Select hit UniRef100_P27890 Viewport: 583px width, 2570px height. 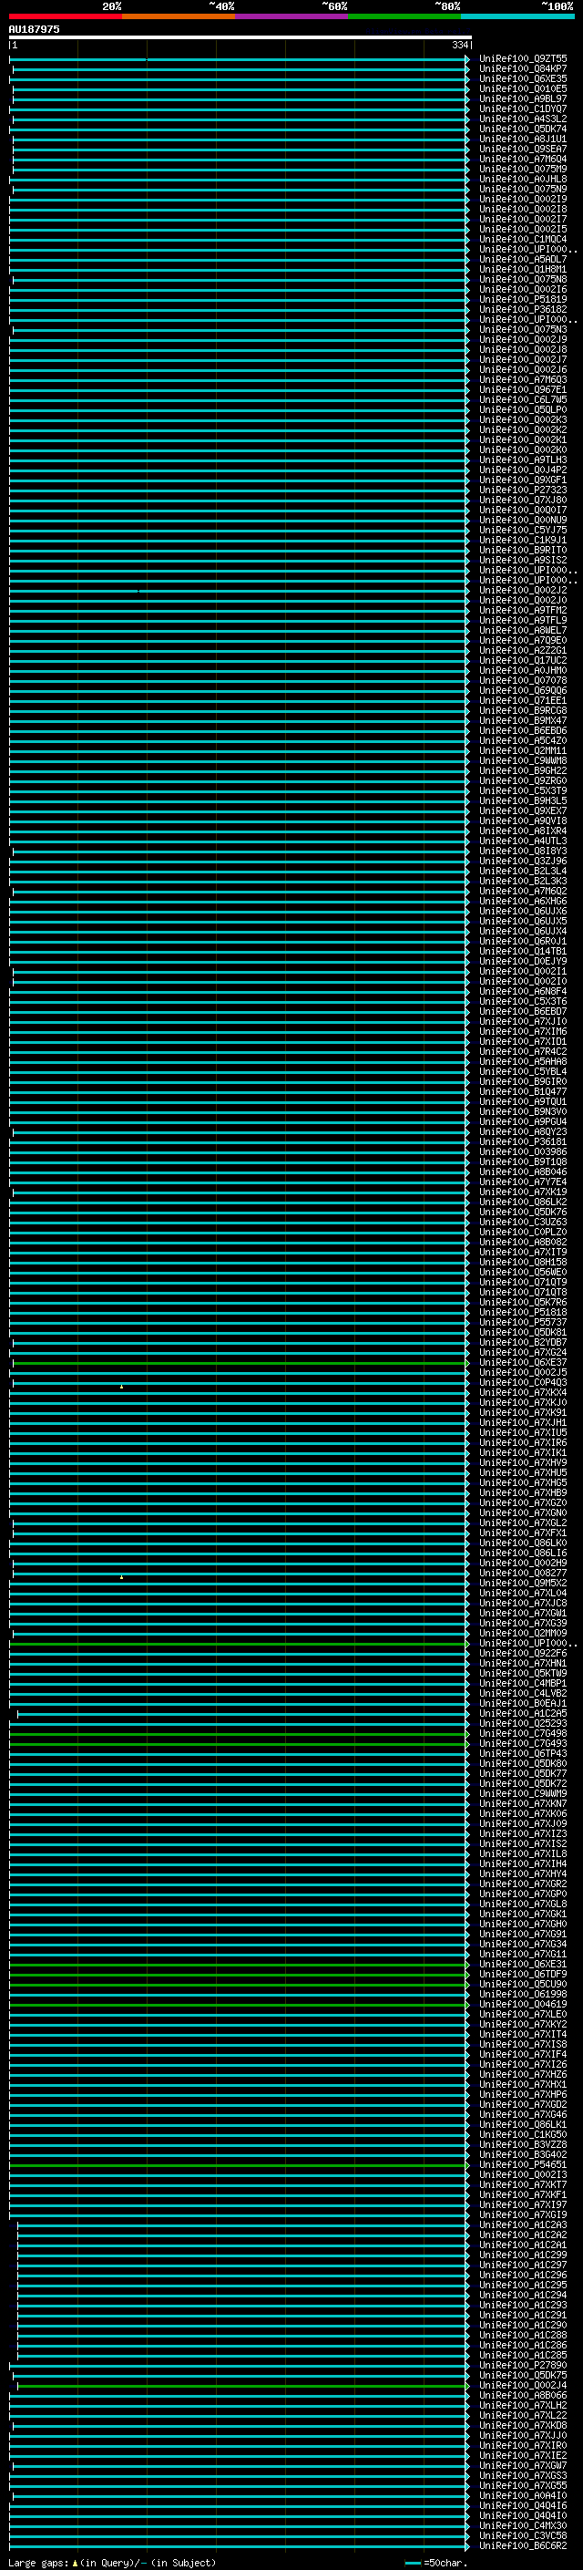click(522, 2366)
